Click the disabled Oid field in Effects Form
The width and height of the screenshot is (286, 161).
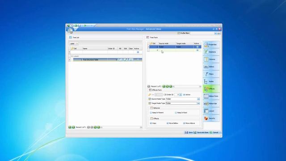pyautogui.click(x=158, y=94)
